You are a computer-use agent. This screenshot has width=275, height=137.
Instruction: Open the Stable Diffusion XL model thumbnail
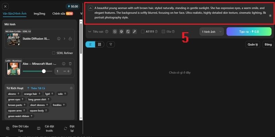pos(13,39)
